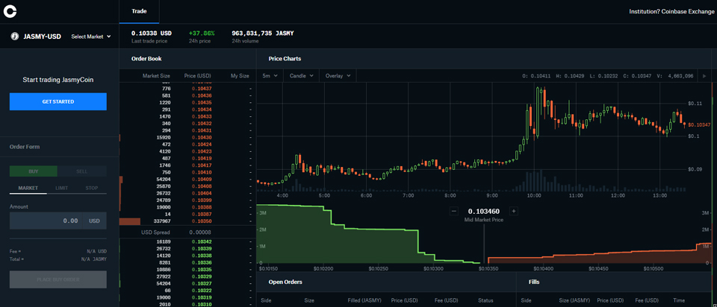Select the Stop order tab
The width and height of the screenshot is (717, 307).
point(91,188)
